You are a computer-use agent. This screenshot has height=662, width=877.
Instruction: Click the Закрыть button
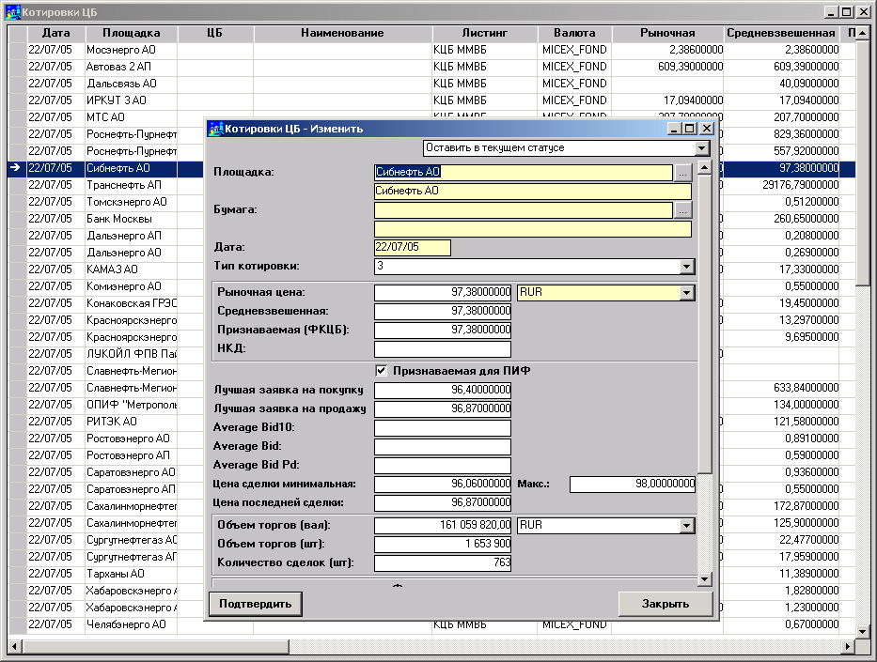(x=665, y=604)
